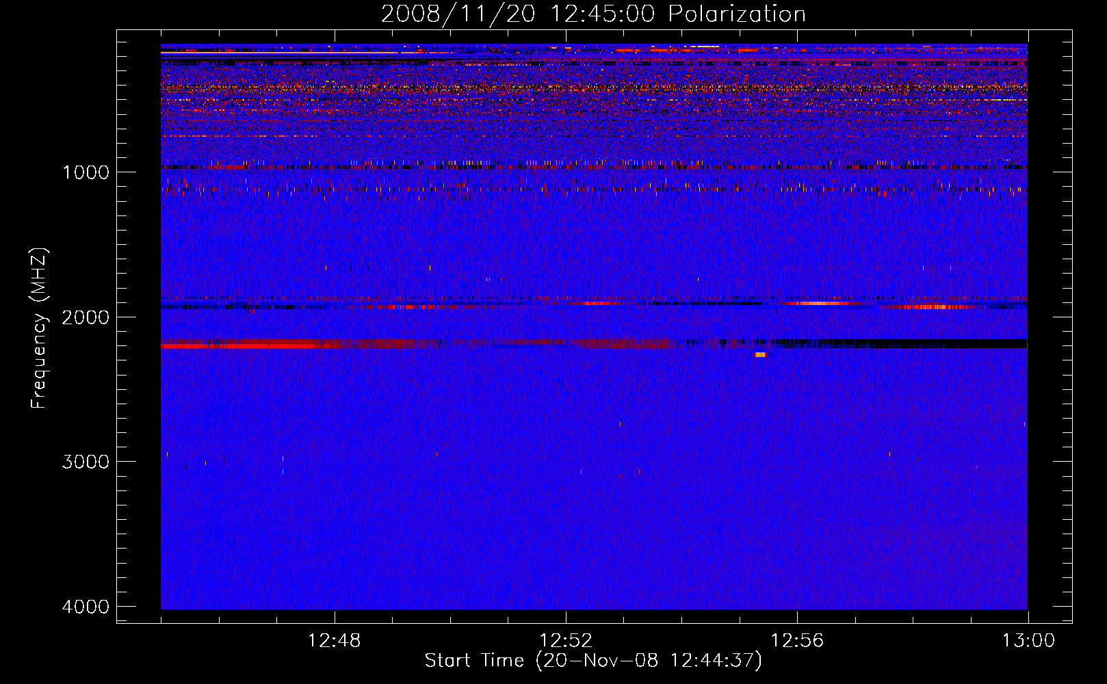Click the 2000 frequency tick label
The image size is (1107, 684).
coord(86,317)
